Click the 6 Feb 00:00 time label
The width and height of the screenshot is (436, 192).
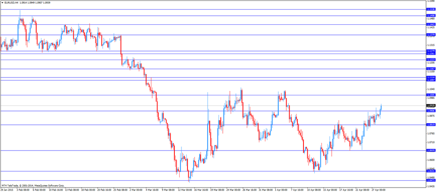coord(39,190)
